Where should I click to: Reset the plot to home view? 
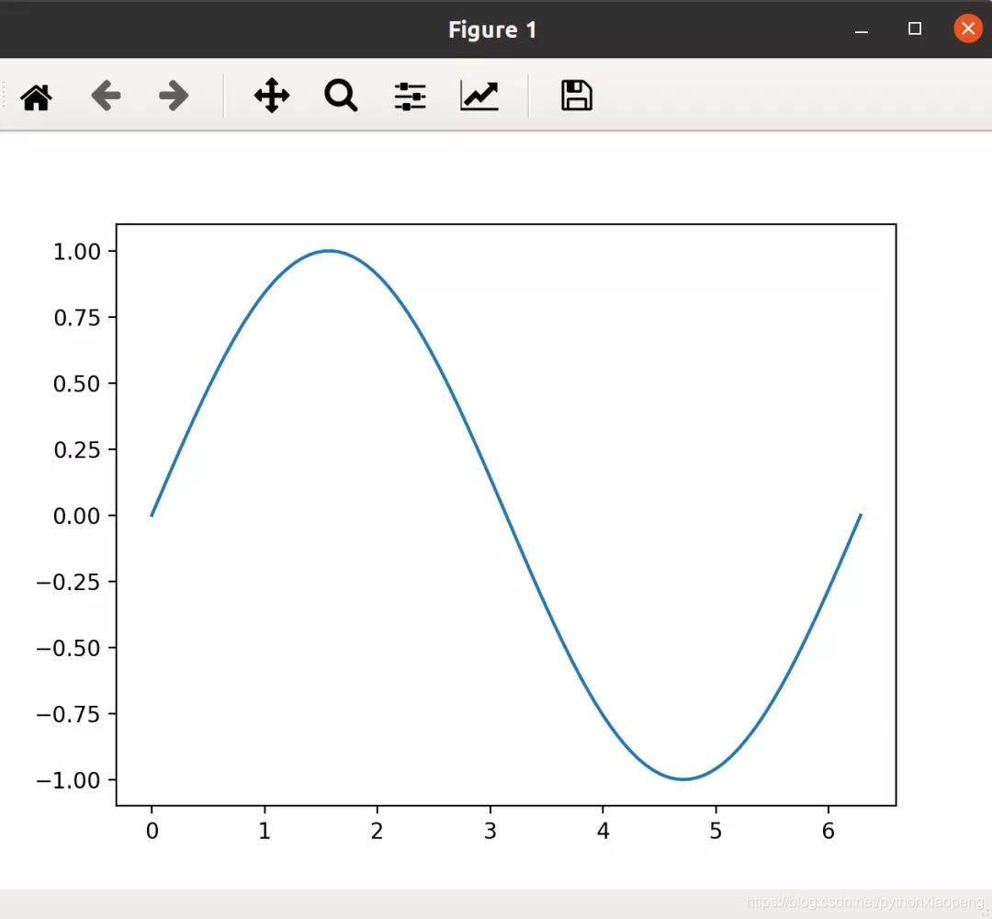(36, 96)
